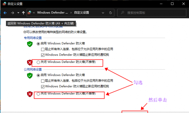Open the Windows Defender breadcrumb
The image size is (189, 113).
pyautogui.click(x=52, y=13)
